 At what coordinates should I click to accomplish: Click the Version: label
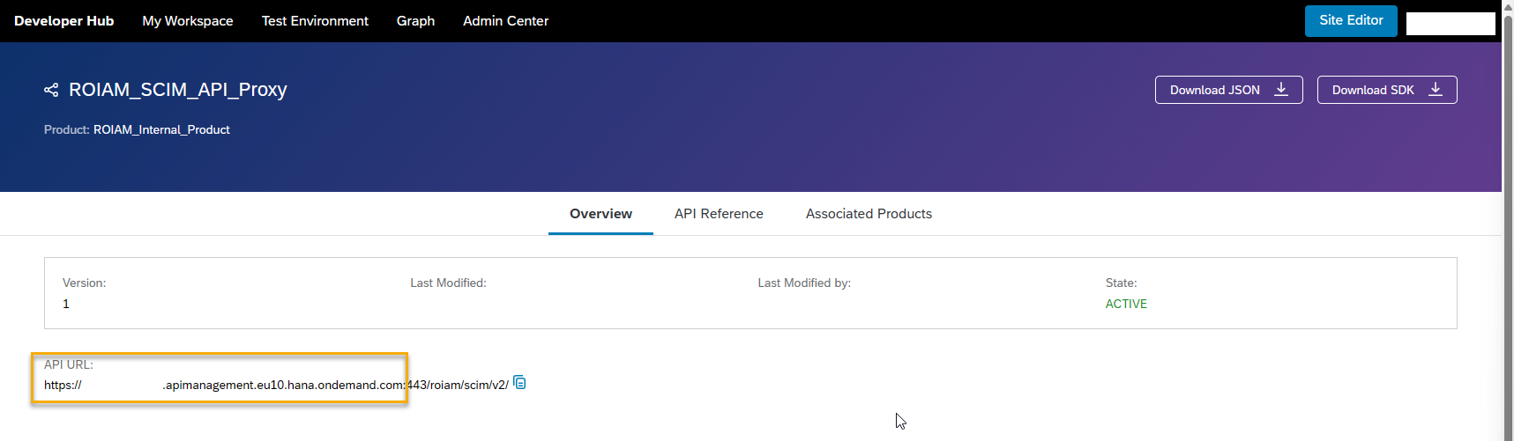pos(84,283)
